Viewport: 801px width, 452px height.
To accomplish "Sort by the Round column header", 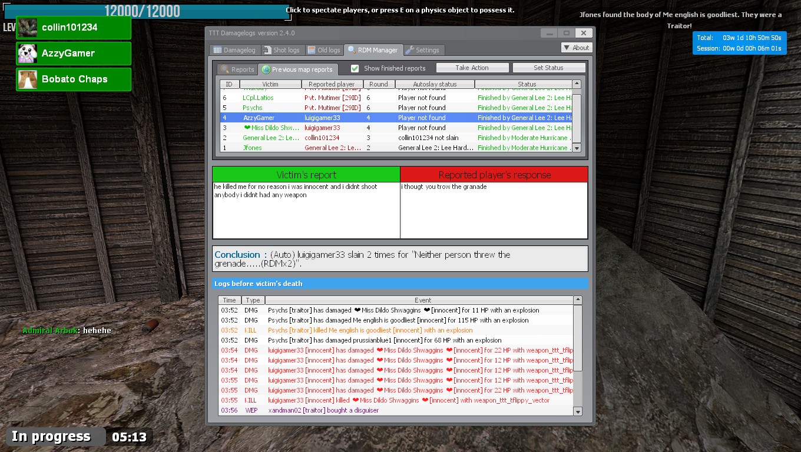I will pyautogui.click(x=379, y=84).
